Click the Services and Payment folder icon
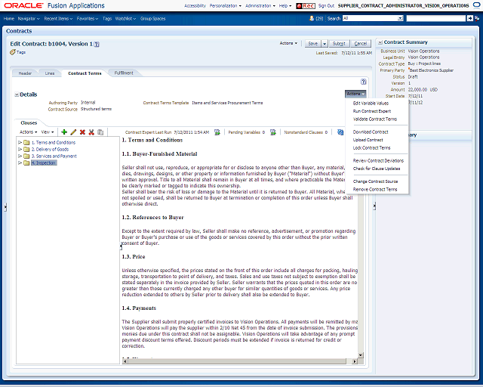Viewport: 483px width, 387px height. pos(26,156)
